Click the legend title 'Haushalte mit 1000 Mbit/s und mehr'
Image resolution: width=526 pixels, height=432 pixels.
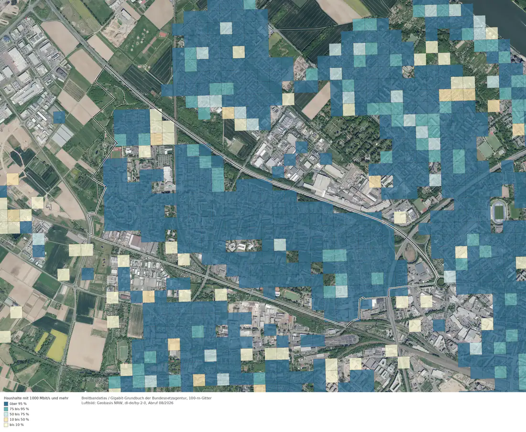pyautogui.click(x=36, y=398)
